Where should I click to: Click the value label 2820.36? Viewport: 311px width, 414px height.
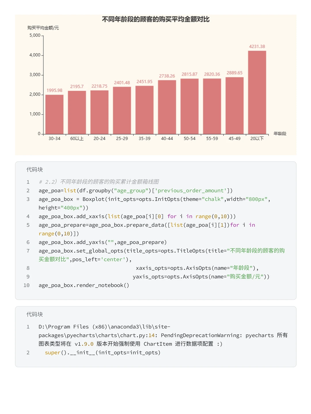tap(212, 74)
